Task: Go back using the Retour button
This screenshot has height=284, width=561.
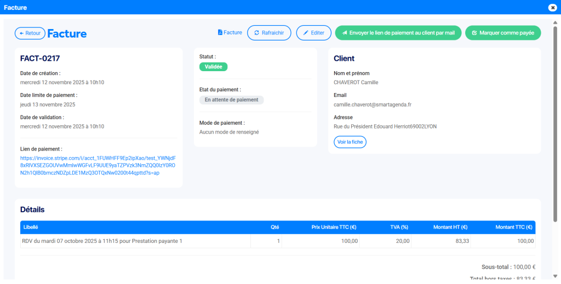Action: 30,33
